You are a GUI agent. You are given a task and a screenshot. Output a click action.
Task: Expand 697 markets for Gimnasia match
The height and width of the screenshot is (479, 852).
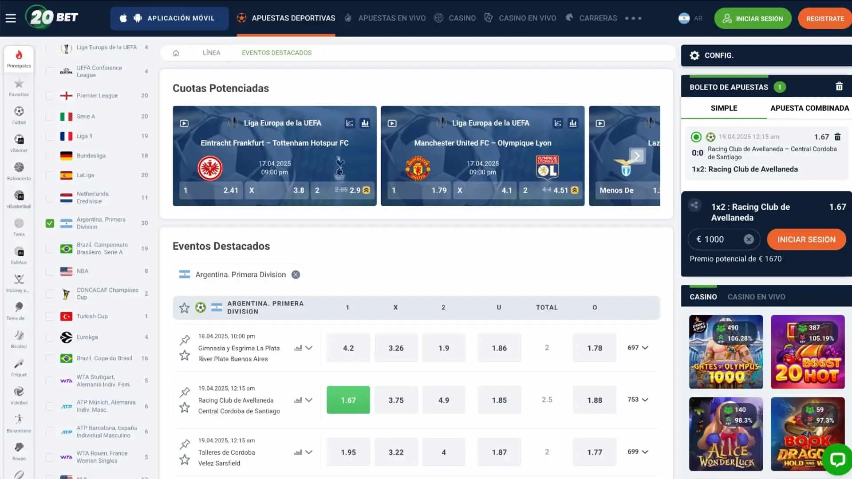[x=638, y=348]
